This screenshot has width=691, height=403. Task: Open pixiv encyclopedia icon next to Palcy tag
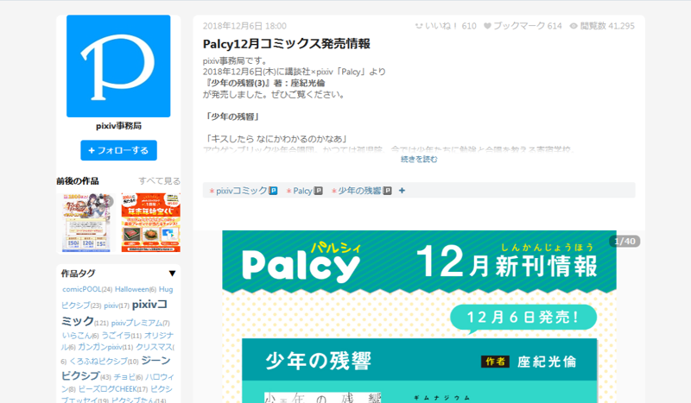[x=318, y=191]
